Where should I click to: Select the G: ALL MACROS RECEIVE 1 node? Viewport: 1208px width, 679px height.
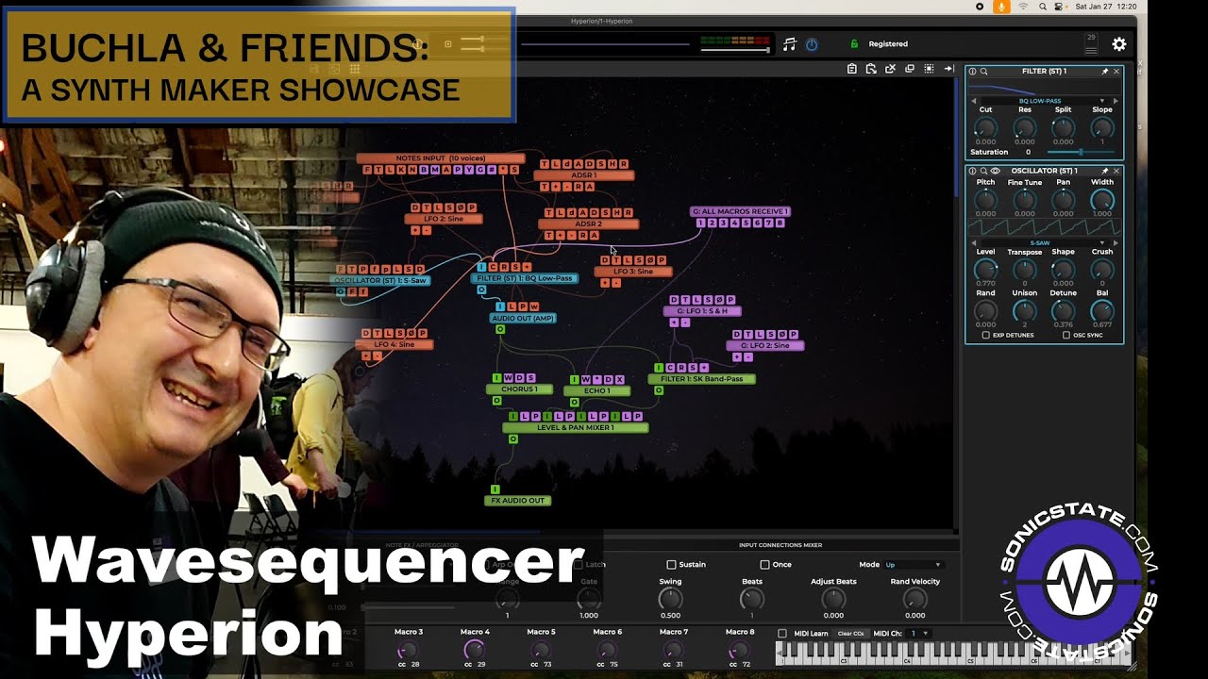tap(740, 211)
